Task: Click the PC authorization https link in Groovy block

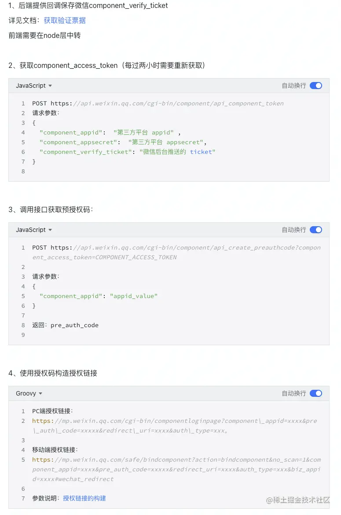Action: click(174, 425)
